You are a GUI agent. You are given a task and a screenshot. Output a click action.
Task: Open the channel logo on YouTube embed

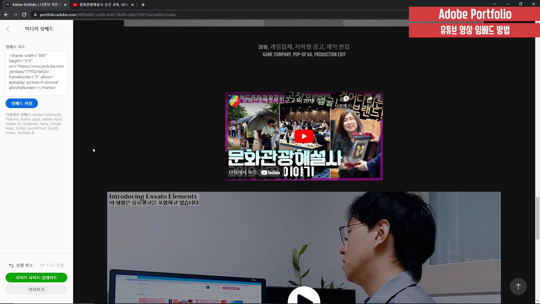[x=234, y=100]
